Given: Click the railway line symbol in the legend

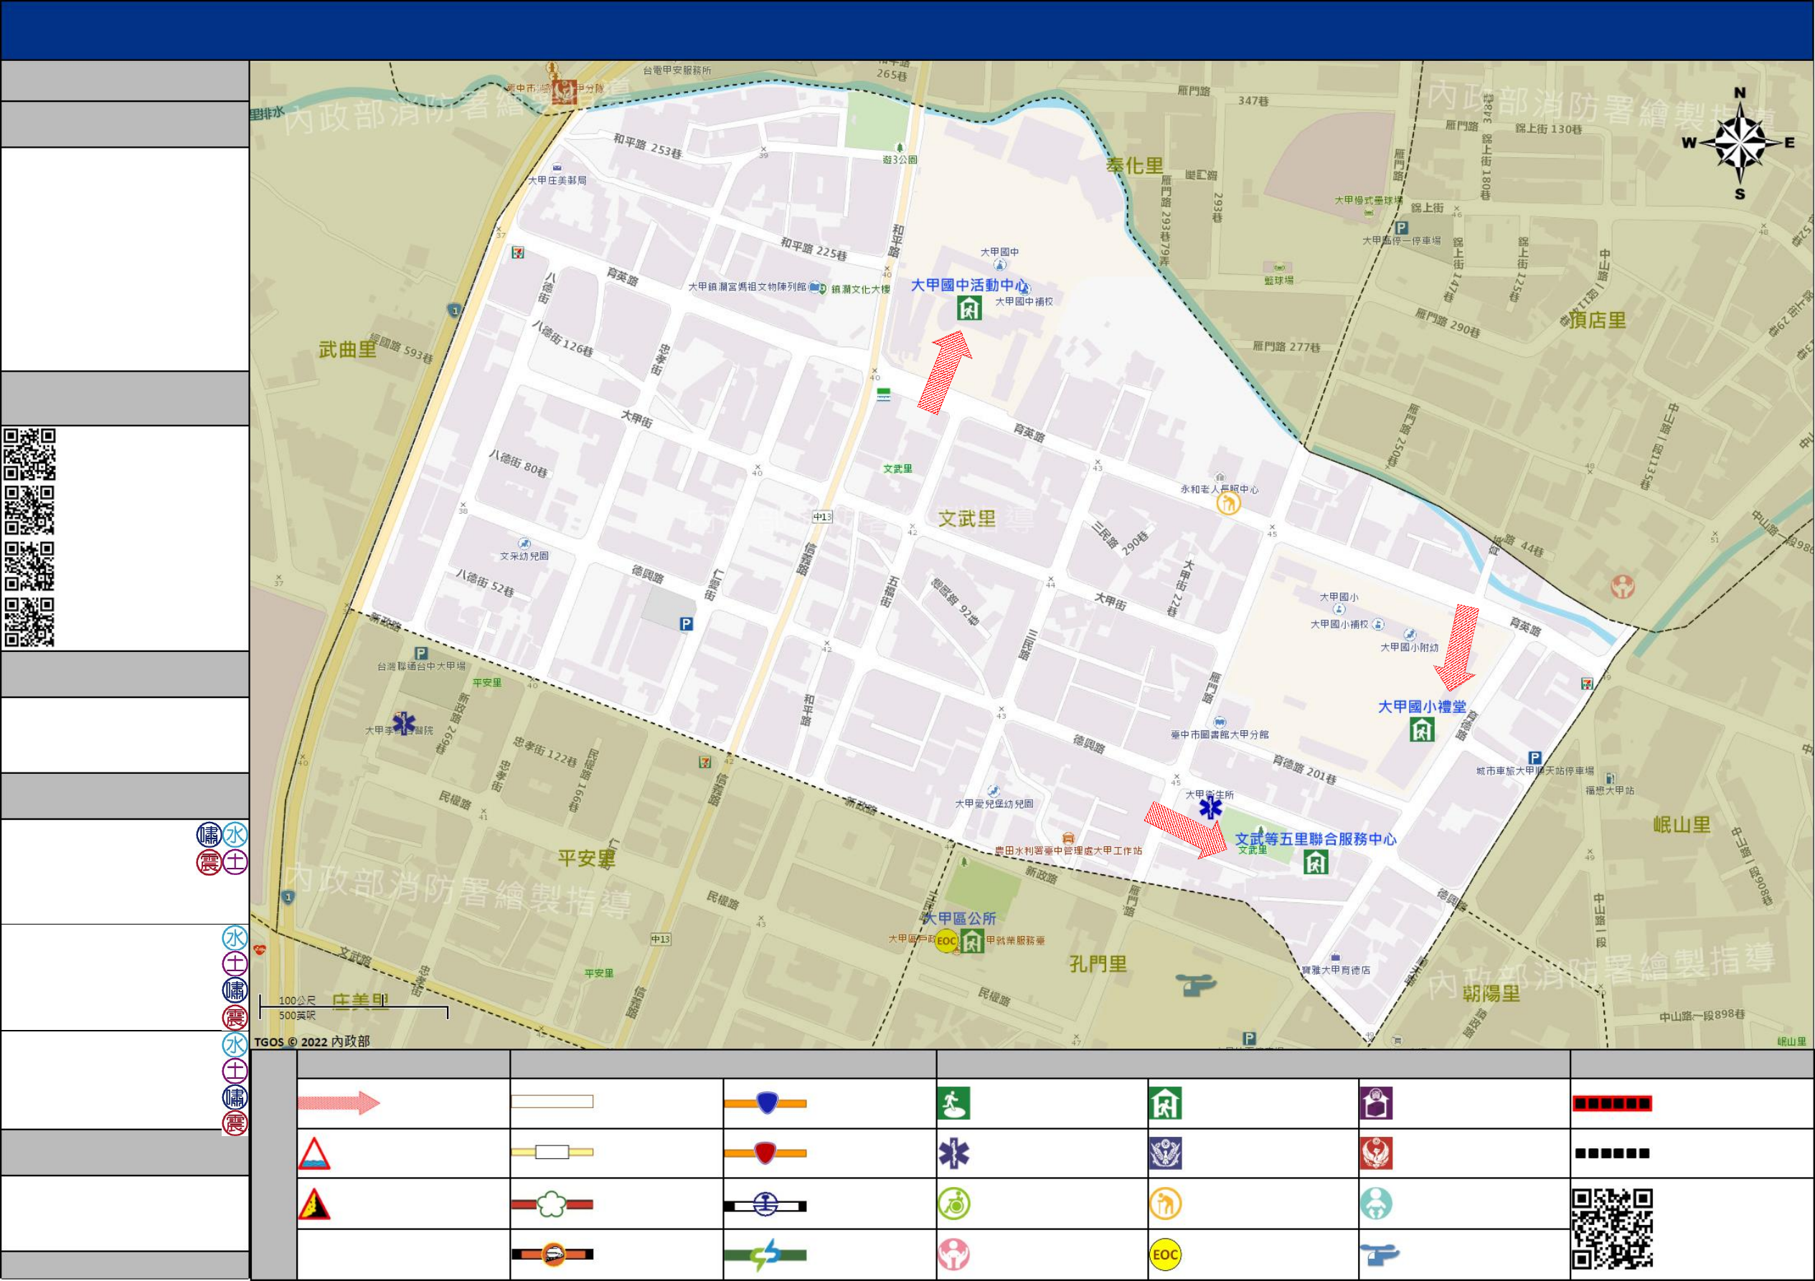Looking at the screenshot, I should (x=766, y=1206).
